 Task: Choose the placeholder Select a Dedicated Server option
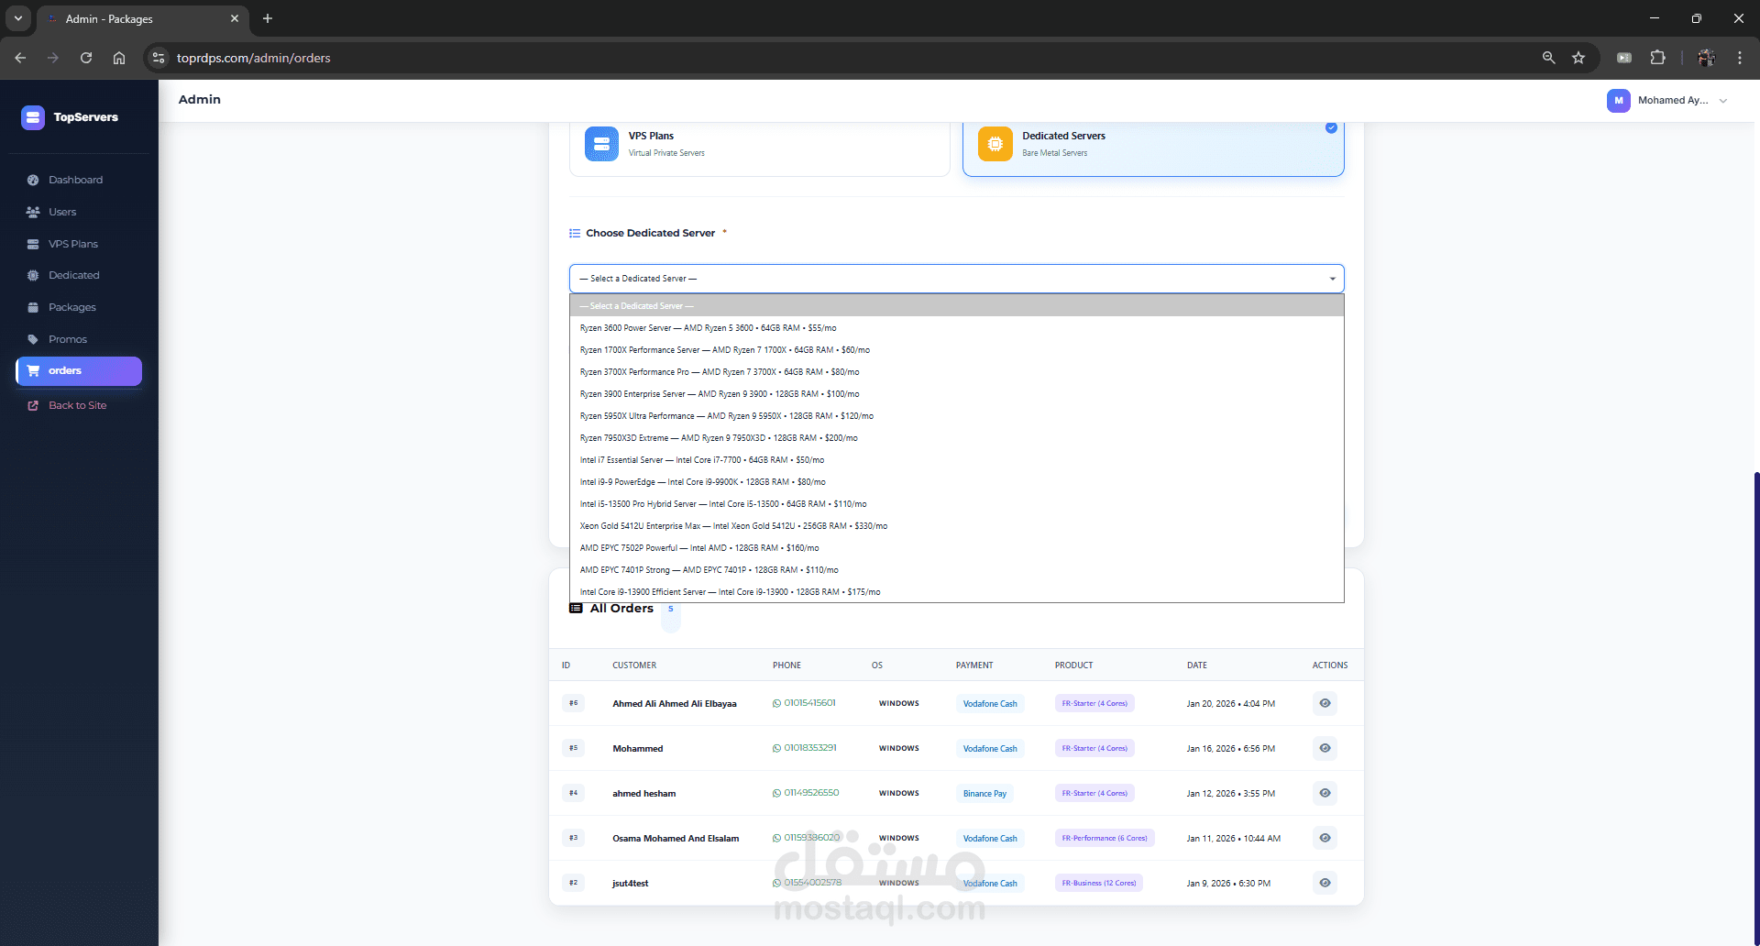(x=957, y=305)
